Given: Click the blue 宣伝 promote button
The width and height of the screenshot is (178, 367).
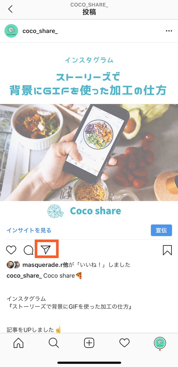Looking at the screenshot, I should coord(161,230).
